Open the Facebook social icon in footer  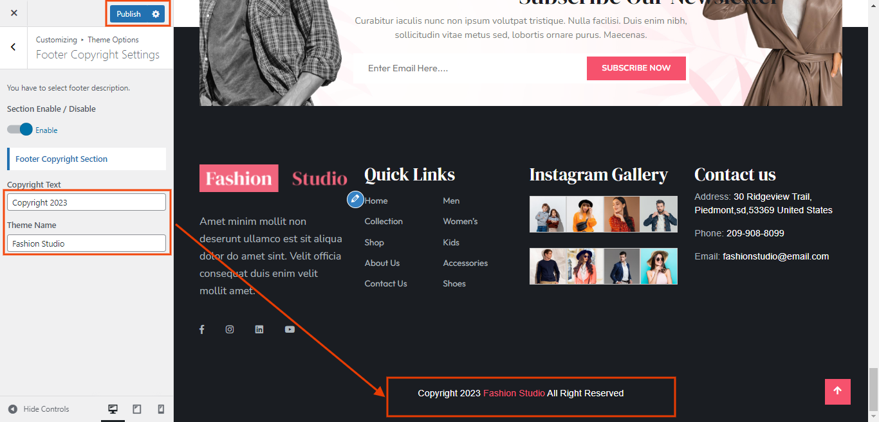tap(201, 330)
